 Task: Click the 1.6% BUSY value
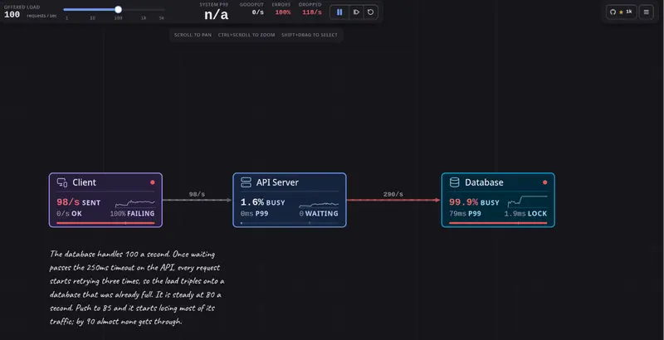point(262,202)
